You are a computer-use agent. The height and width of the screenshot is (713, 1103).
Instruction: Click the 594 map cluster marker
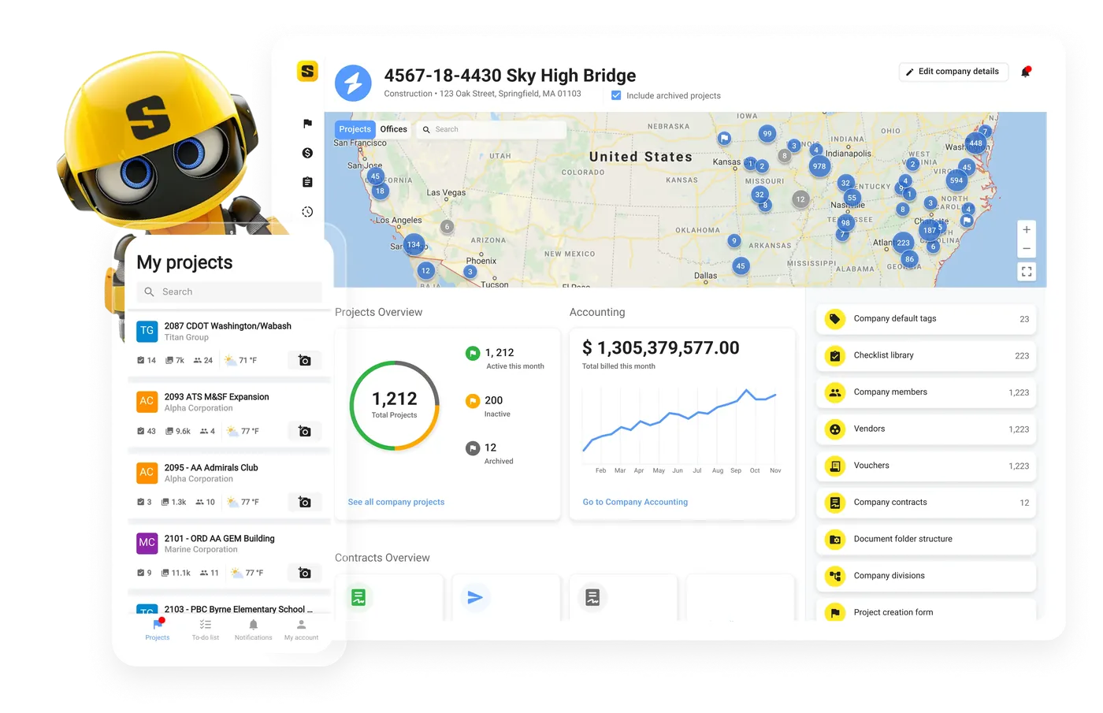tap(956, 180)
